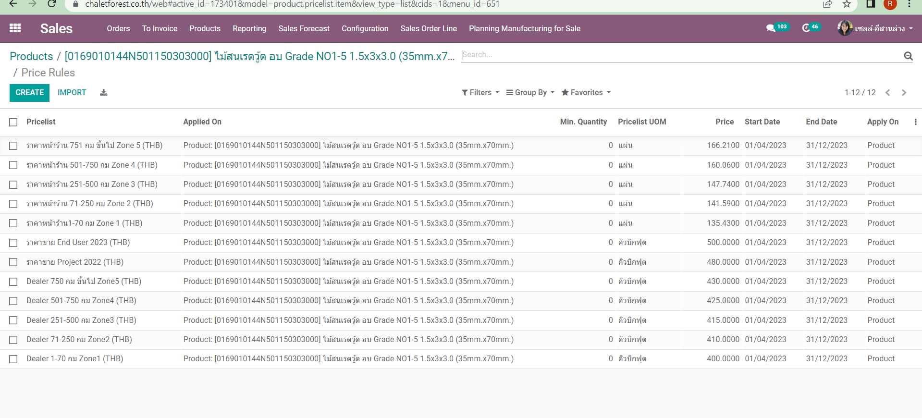Viewport: 922px width, 418px height.
Task: Click the search magnifier icon
Action: coord(908,56)
